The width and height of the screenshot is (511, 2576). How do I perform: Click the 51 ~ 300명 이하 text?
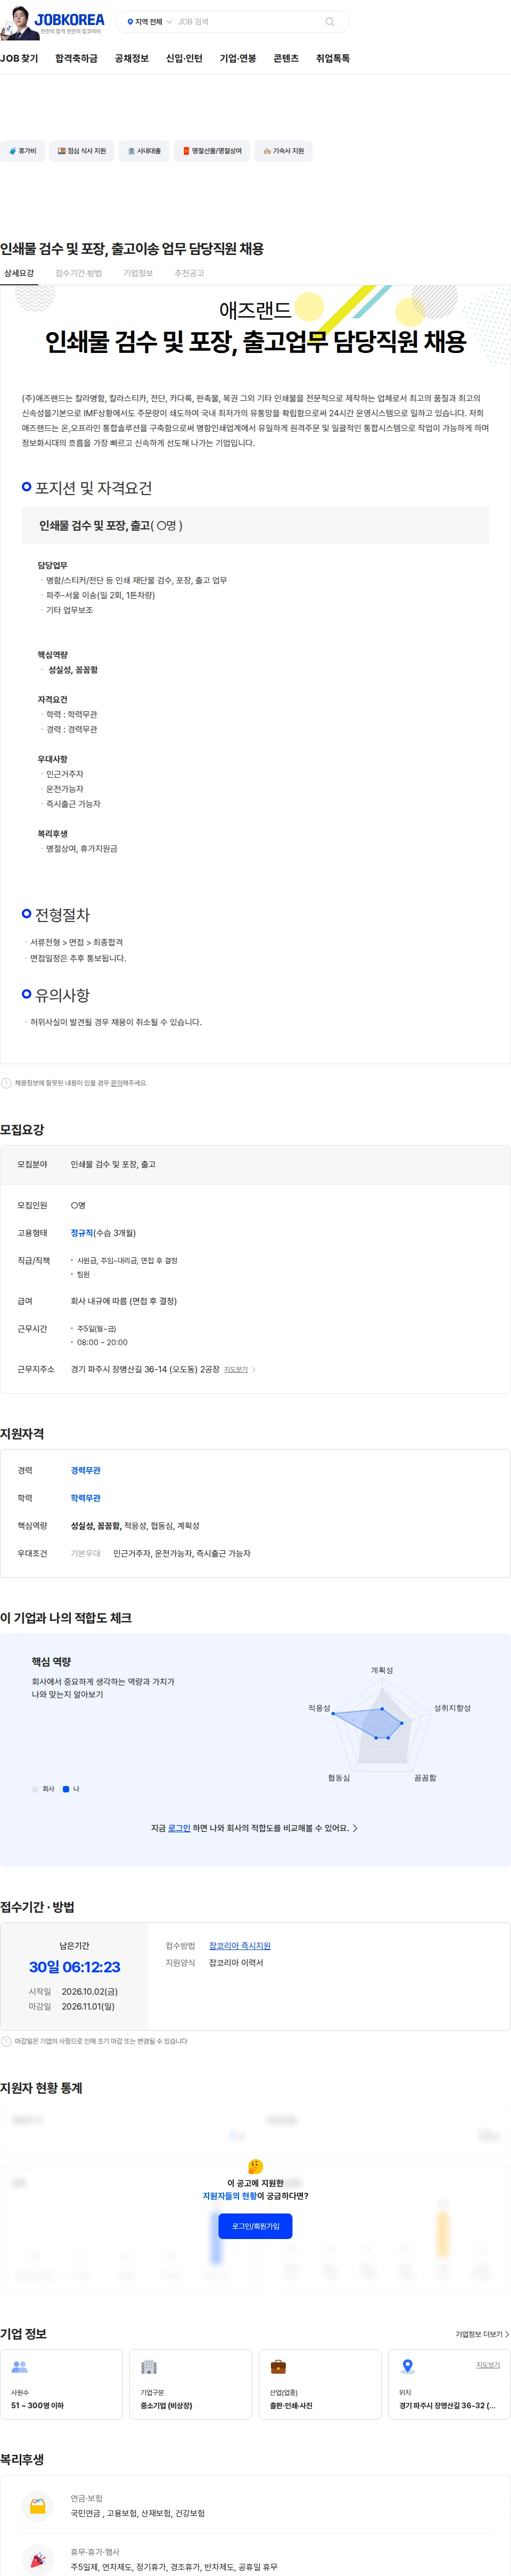(x=38, y=2406)
